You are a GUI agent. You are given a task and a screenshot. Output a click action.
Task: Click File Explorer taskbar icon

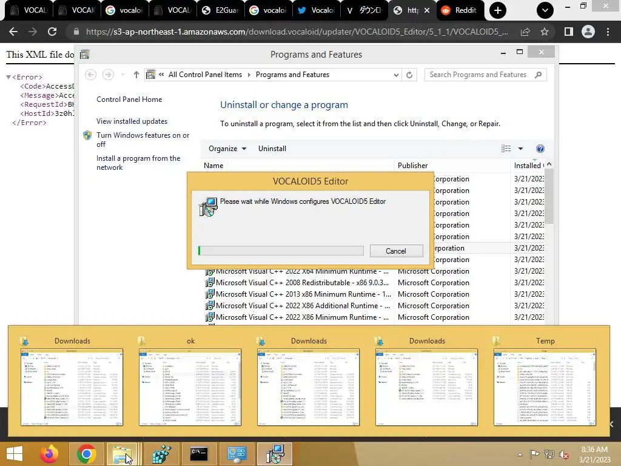[123, 454]
